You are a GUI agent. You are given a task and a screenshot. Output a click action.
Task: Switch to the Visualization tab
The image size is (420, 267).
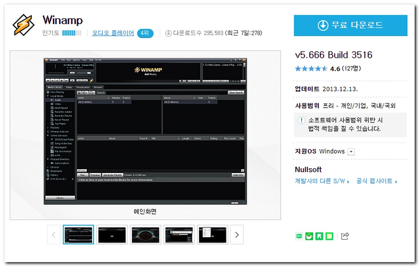82,87
